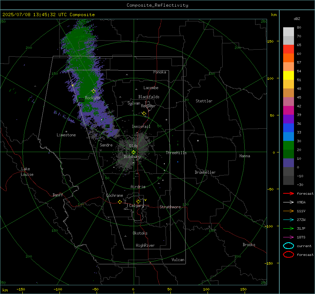This screenshot has width=315, height=294.
Task: Click the white 09EA arrow legend icon
Action: coord(288,202)
